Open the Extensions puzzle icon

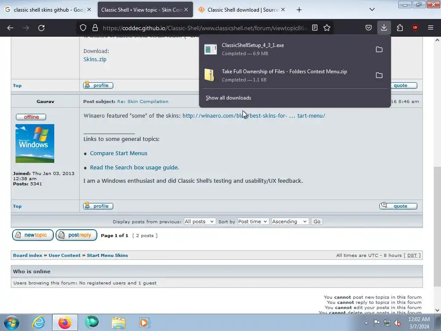coord(400,28)
